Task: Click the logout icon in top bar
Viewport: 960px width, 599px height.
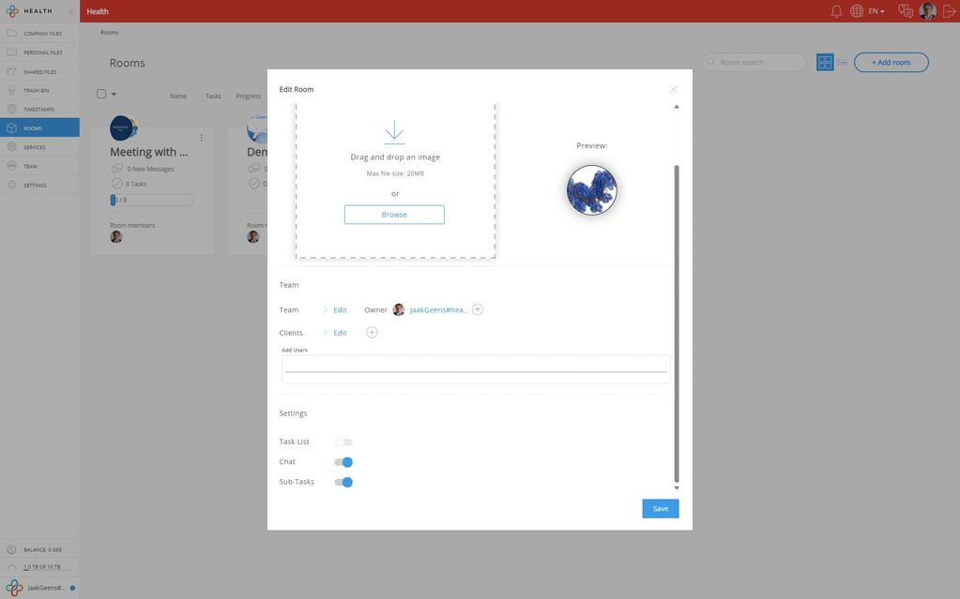Action: (x=949, y=11)
